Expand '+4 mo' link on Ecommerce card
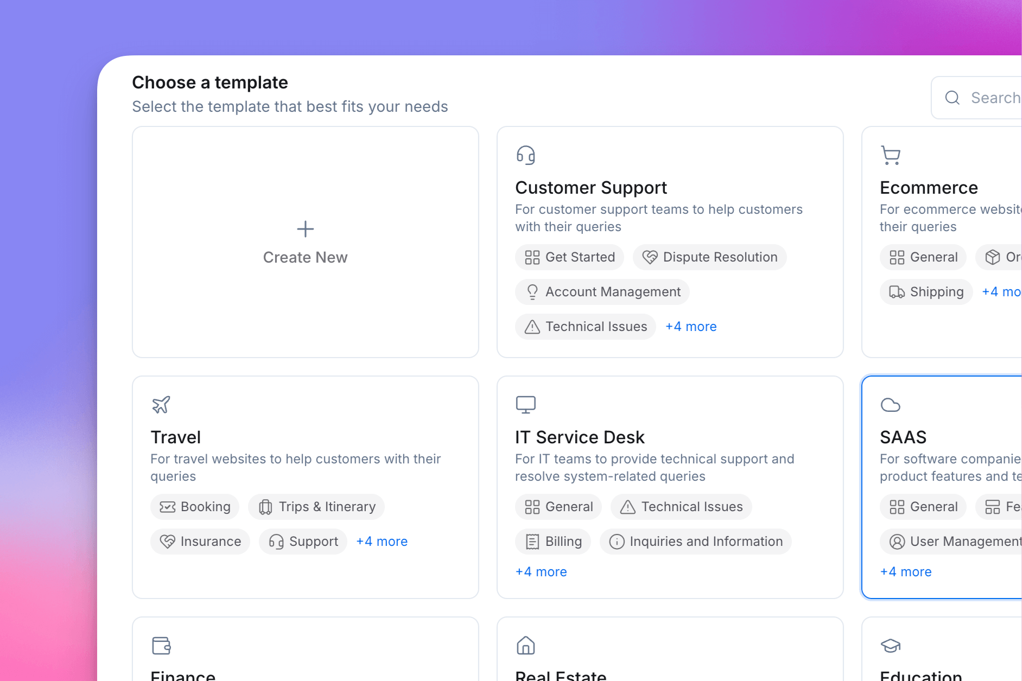The height and width of the screenshot is (681, 1022). [1001, 292]
